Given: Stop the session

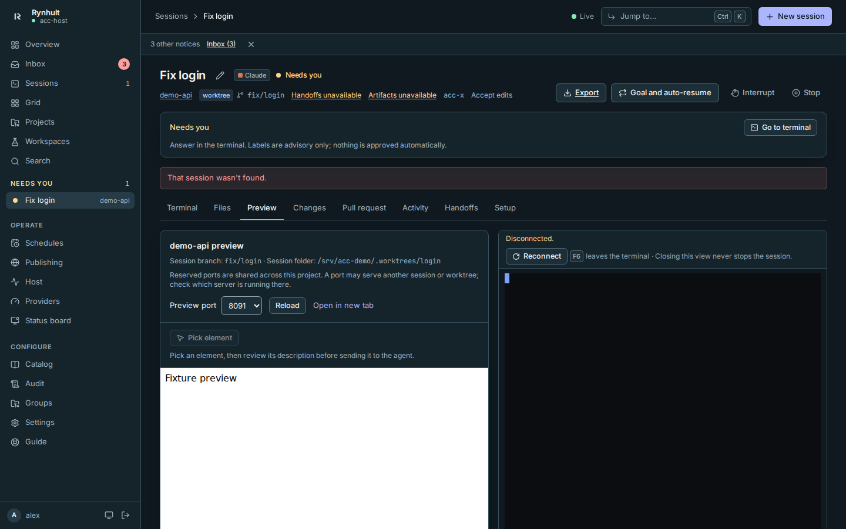Looking at the screenshot, I should [806, 93].
